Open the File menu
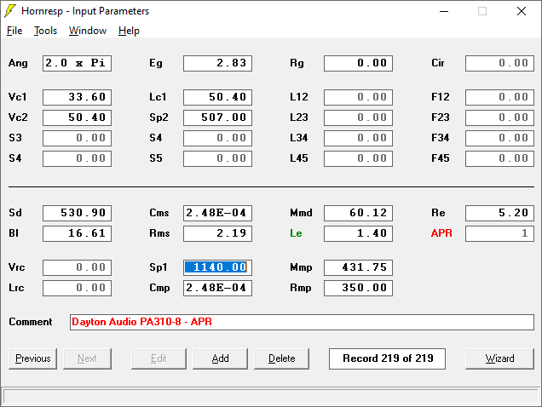Image resolution: width=542 pixels, height=407 pixels. click(x=14, y=31)
